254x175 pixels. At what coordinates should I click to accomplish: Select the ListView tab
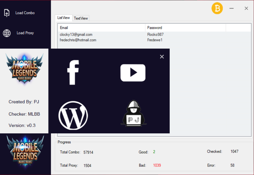[63, 18]
